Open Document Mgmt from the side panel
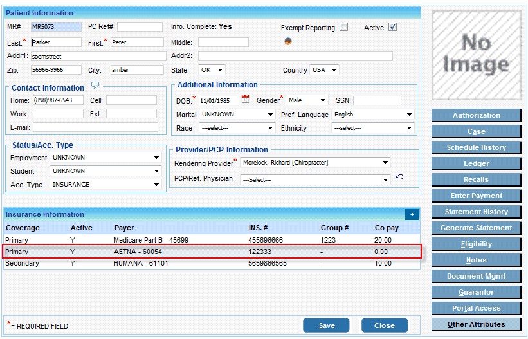 tap(476, 276)
